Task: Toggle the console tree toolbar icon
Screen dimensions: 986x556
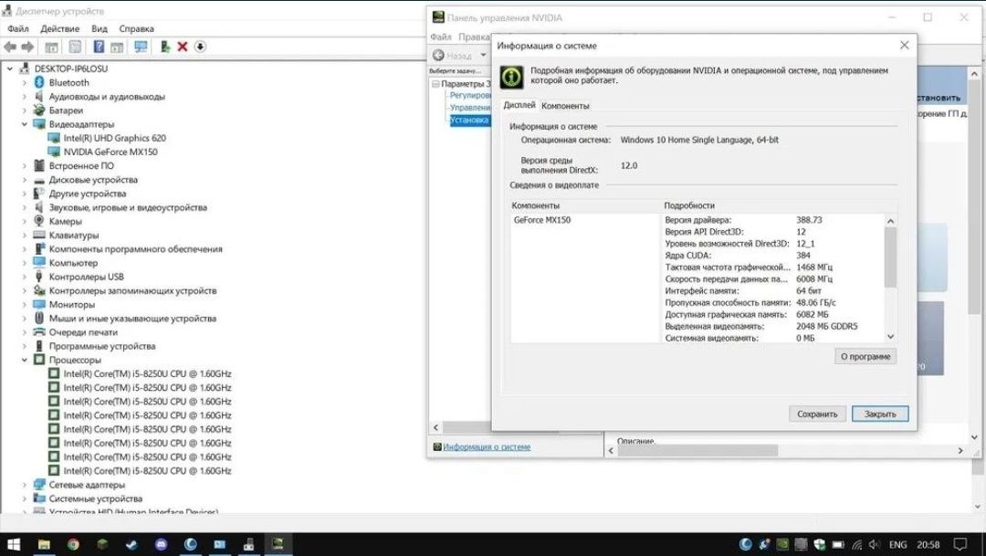Action: [51, 47]
